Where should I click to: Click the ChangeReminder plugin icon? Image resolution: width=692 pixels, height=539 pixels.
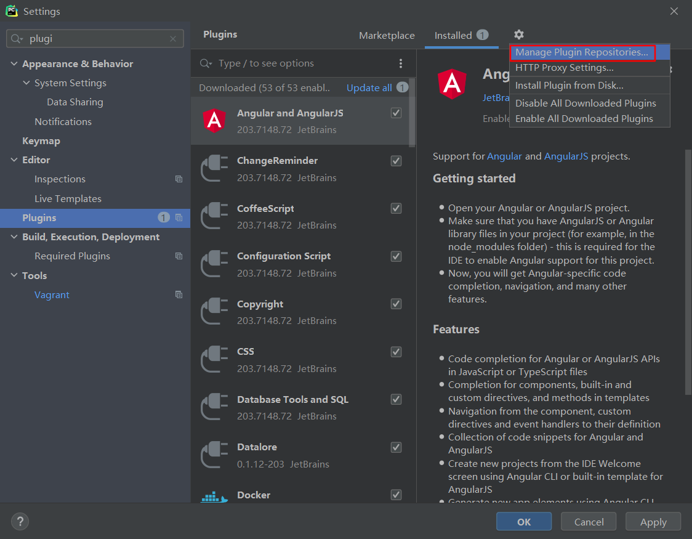[214, 168]
